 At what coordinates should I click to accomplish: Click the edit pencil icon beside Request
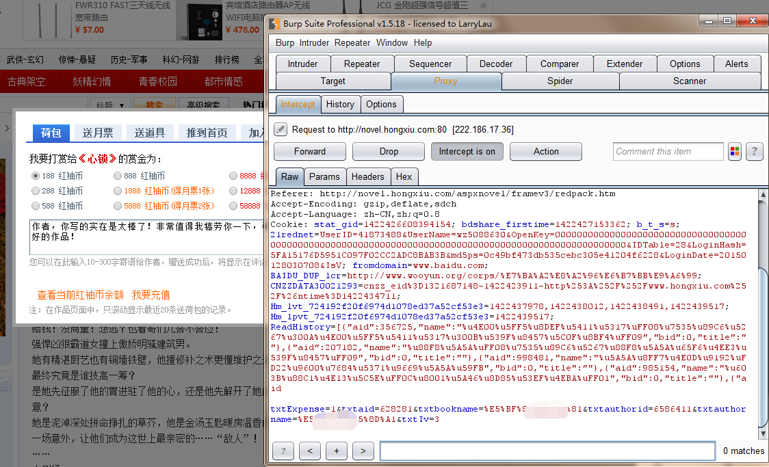point(280,129)
